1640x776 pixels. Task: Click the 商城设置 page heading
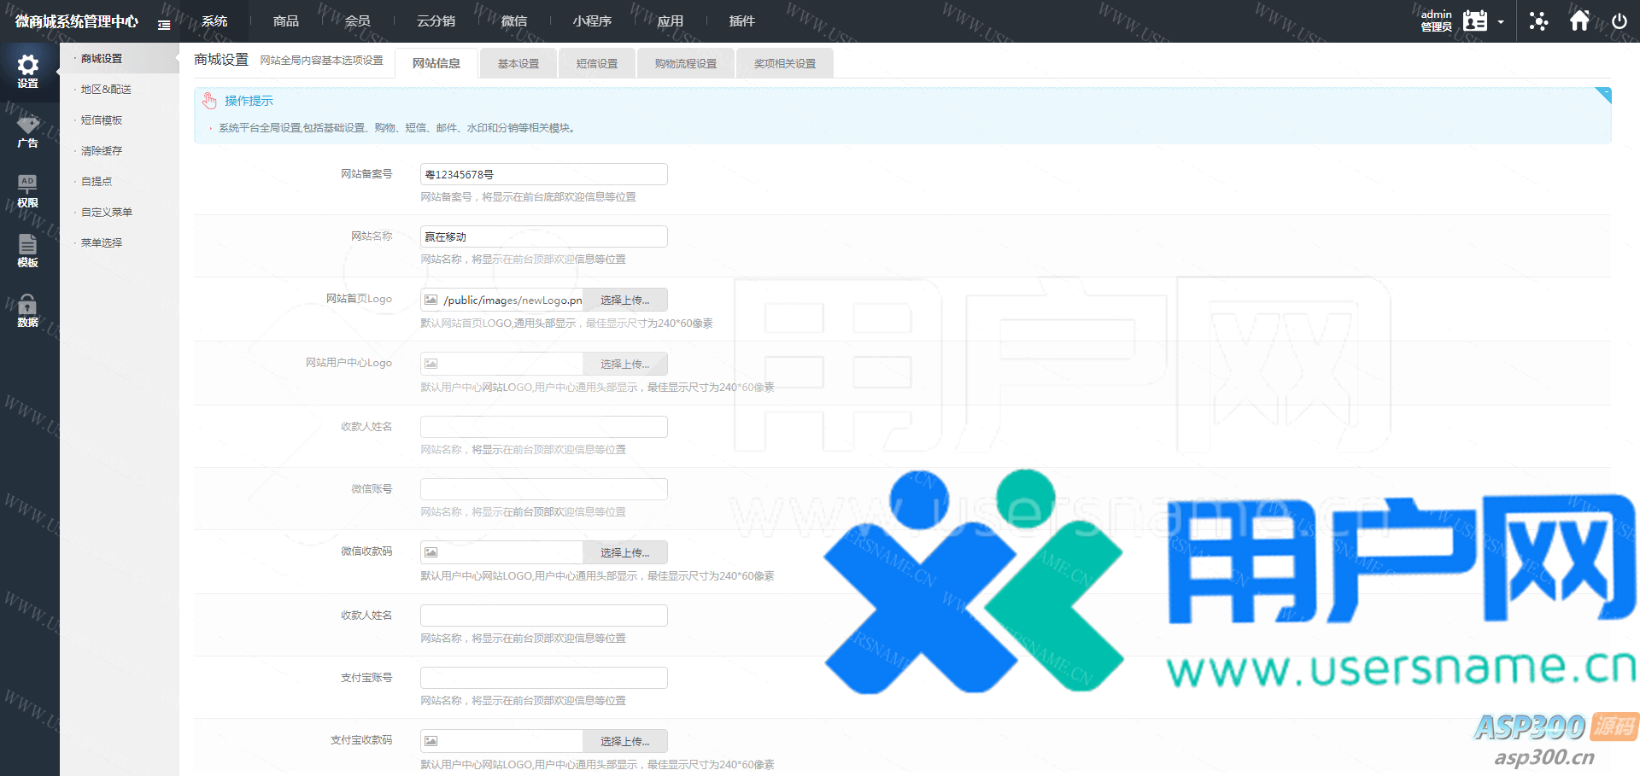point(221,60)
